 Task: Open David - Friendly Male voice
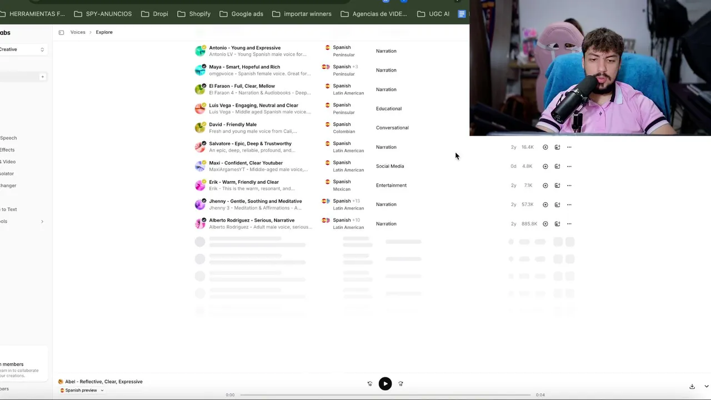pos(233,124)
